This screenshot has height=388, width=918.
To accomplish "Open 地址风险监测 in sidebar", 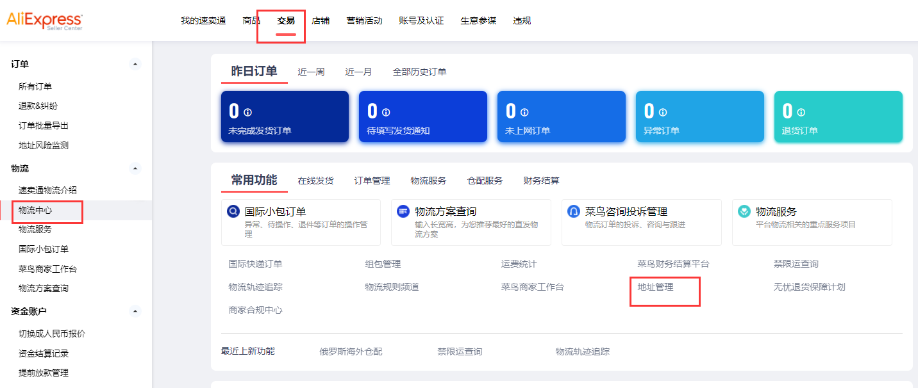I will pos(44,145).
